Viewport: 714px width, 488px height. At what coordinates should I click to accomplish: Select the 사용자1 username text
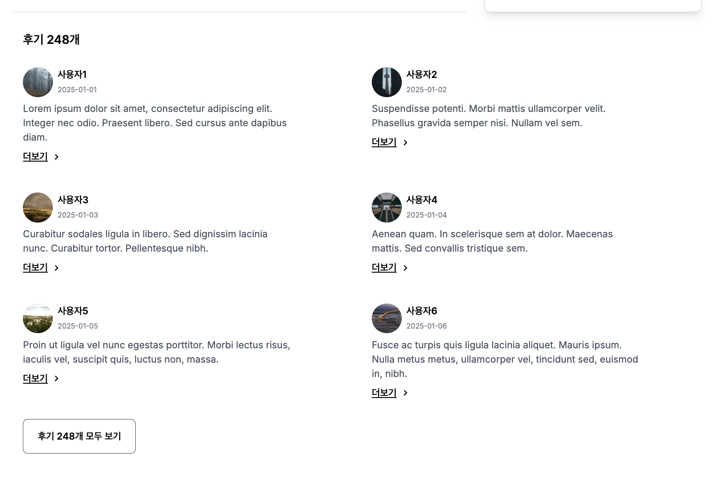click(x=72, y=75)
